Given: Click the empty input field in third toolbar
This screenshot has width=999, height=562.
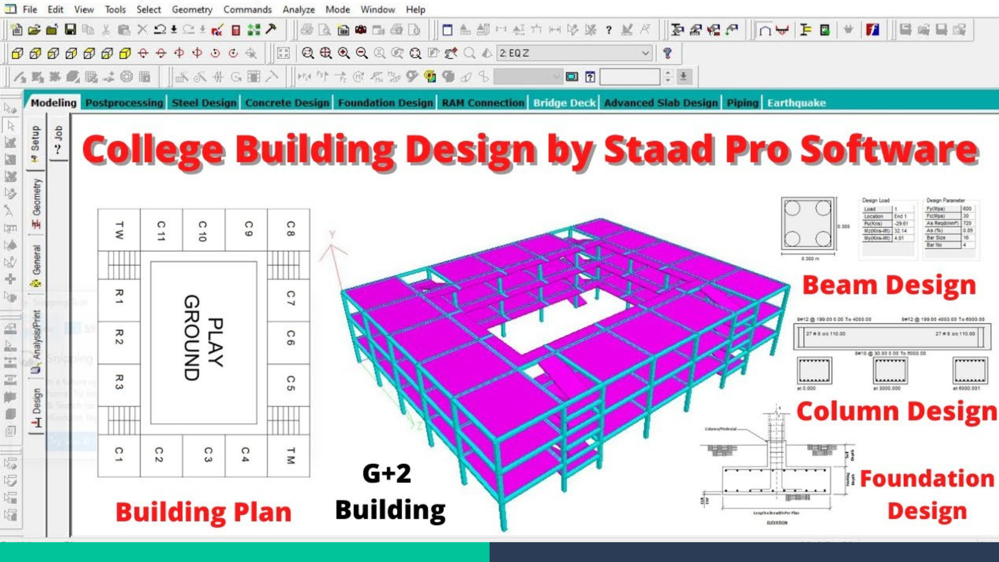Looking at the screenshot, I should 629,77.
